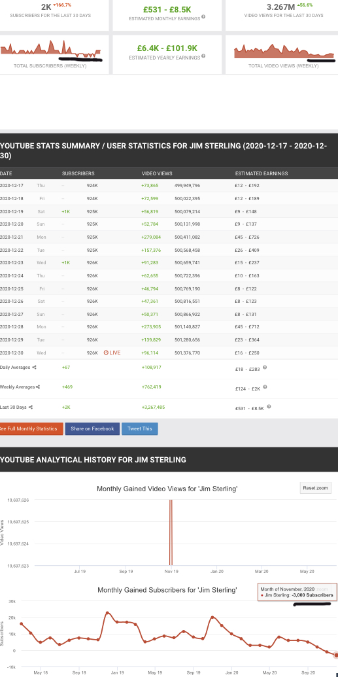Viewport: 338px width, 677px height.
Task: Click Tweet This button
Action: click(140, 428)
